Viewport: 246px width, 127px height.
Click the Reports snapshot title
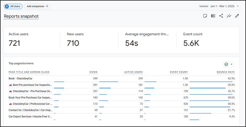21,16
